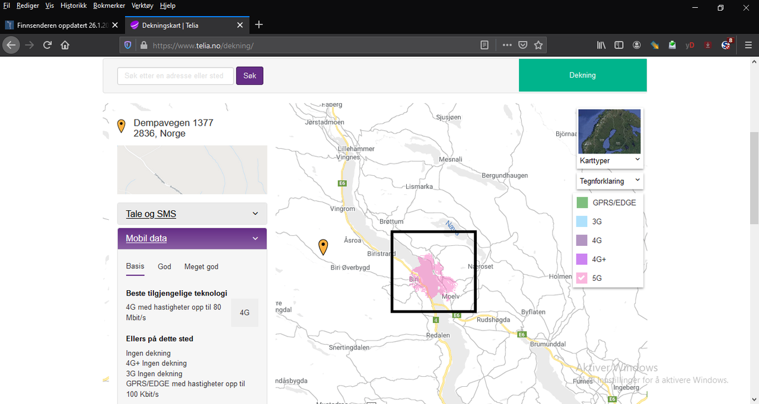Image resolution: width=759 pixels, height=404 pixels.
Task: Bookmark this page with the star
Action: [538, 45]
